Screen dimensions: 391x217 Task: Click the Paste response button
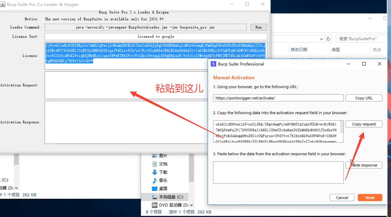(x=364, y=165)
